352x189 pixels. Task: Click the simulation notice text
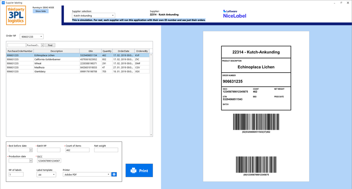(x=139, y=20)
